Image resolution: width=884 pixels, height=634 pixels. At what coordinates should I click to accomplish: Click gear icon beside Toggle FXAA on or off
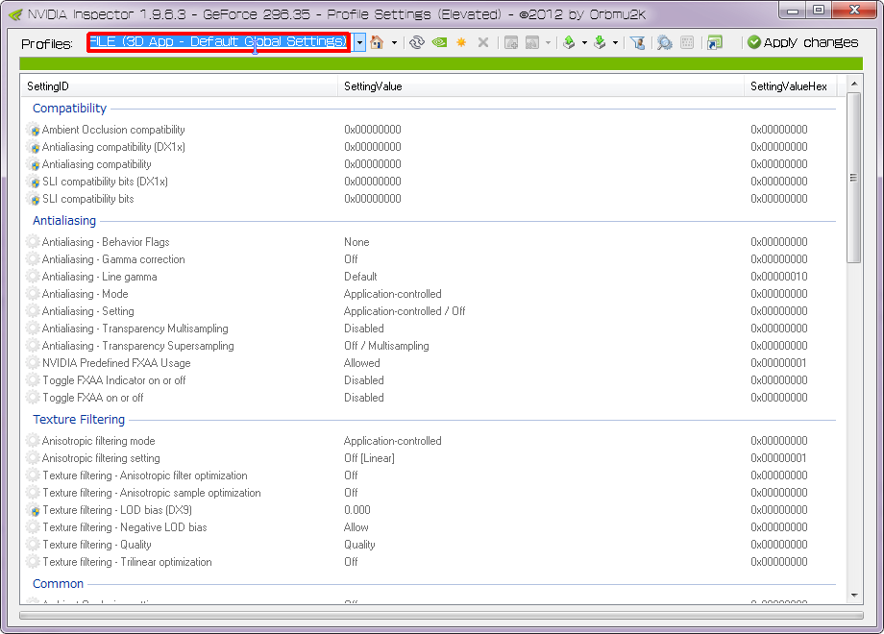34,398
